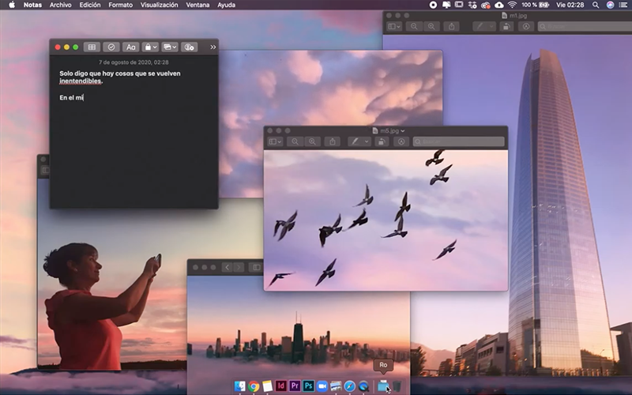Show hidden Notes toolbar items chevron

213,47
